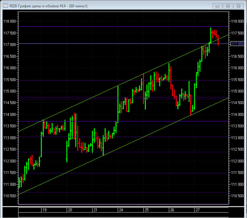Select the blue current price line at 117 050
Image resolution: width=247 pixels, height=218 pixels.
click(x=123, y=44)
